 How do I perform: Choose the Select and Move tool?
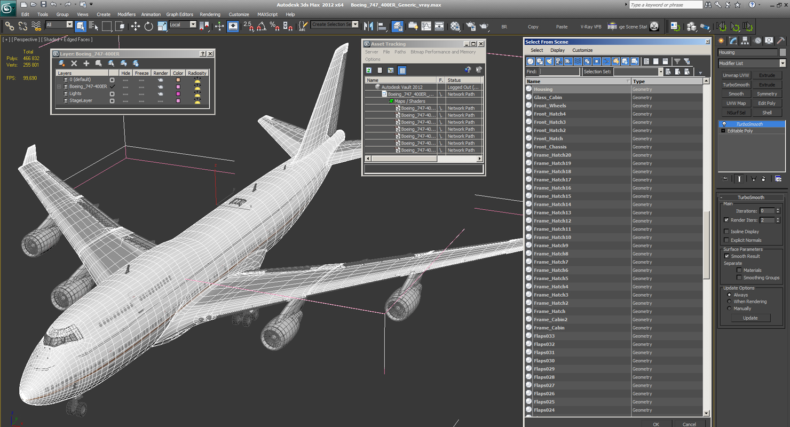coord(136,26)
